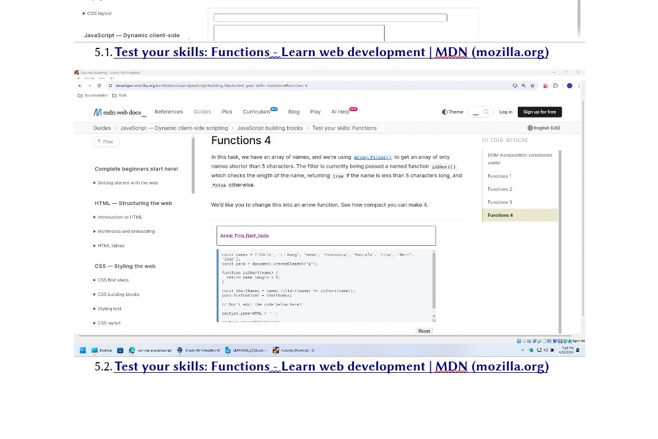This screenshot has height=439, width=658.
Task: Click the purple profile avatar icon
Action: pyautogui.click(x=569, y=86)
